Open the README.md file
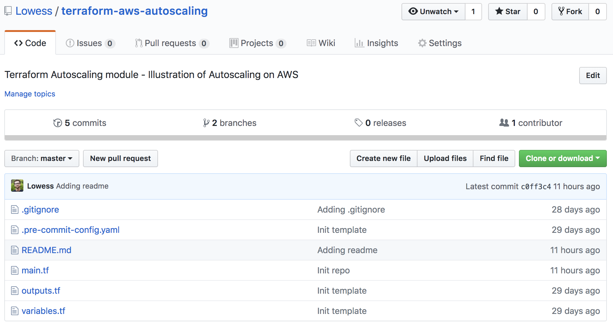 tap(46, 250)
